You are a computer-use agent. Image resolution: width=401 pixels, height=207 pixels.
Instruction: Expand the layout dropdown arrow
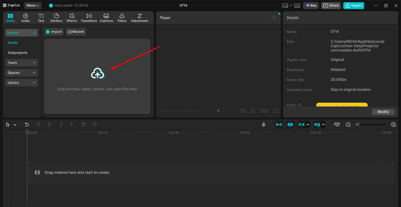pos(291,5)
